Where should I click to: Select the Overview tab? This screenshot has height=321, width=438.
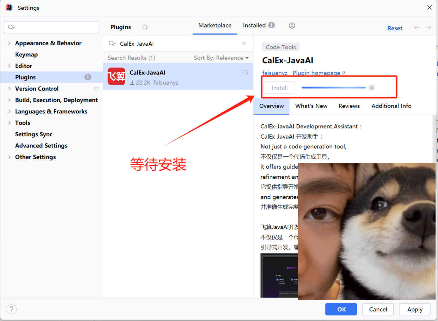(272, 106)
